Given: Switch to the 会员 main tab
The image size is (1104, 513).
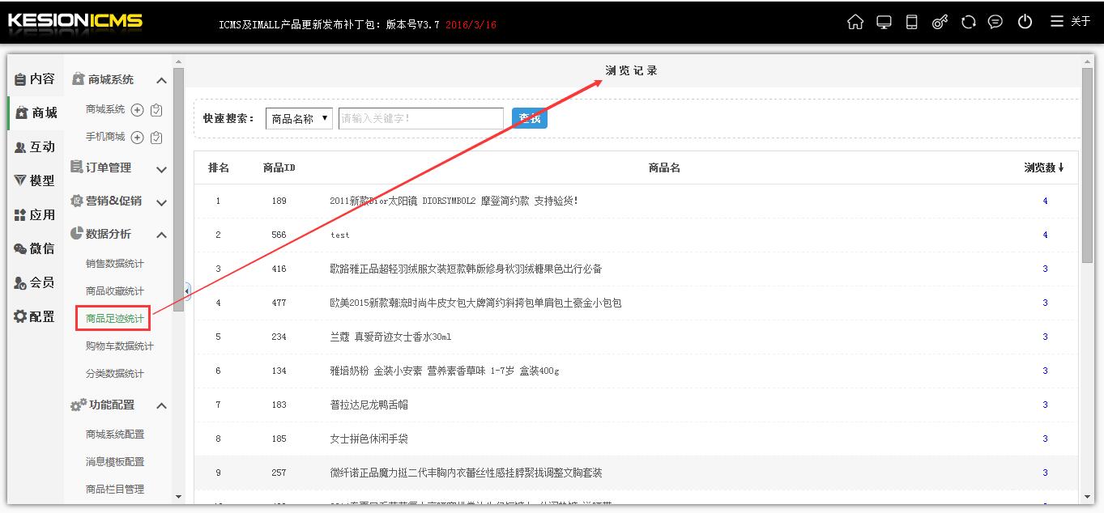Looking at the screenshot, I should (x=35, y=282).
